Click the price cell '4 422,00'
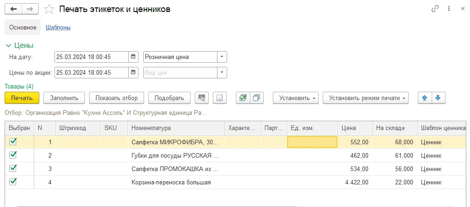Viewport: 470px width, 207px height. 355,182
